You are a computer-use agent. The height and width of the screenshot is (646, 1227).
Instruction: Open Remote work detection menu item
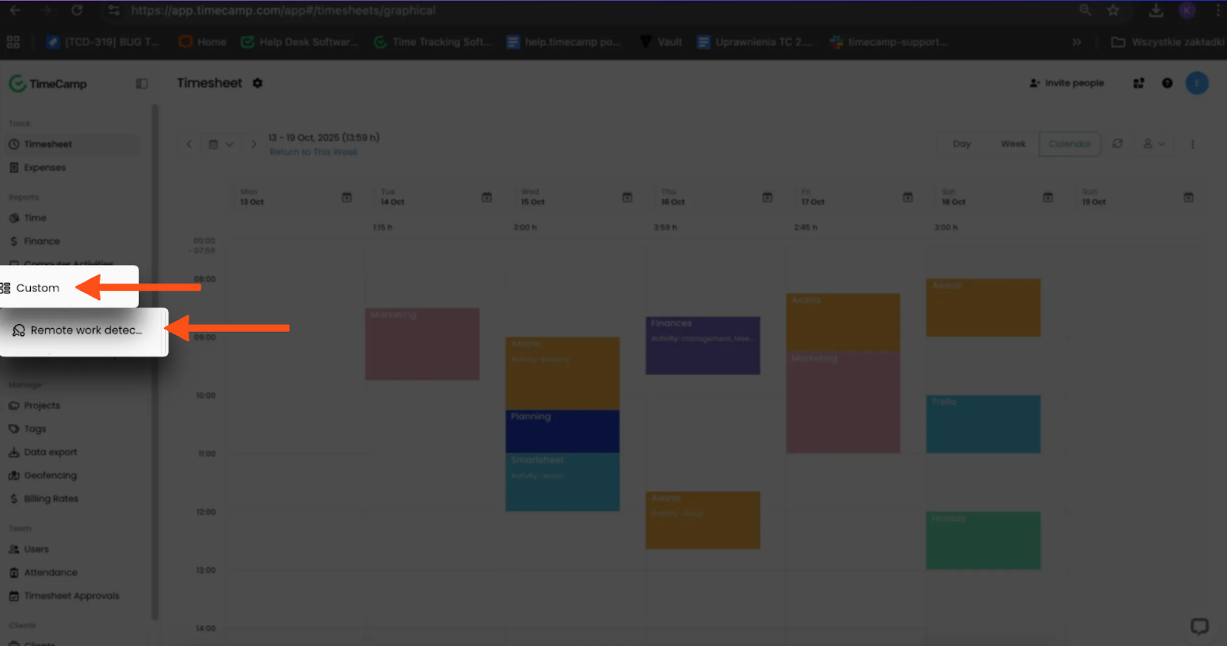coord(84,330)
